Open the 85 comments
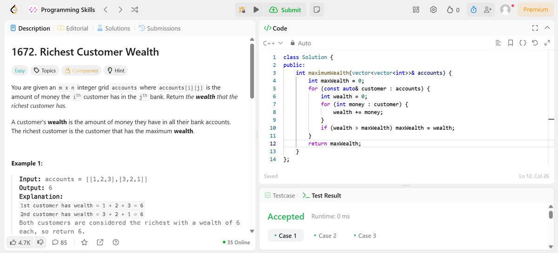558x253 pixels. coord(60,242)
